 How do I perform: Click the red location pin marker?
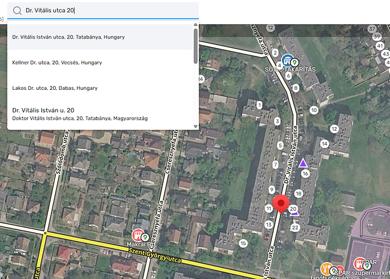(x=281, y=204)
